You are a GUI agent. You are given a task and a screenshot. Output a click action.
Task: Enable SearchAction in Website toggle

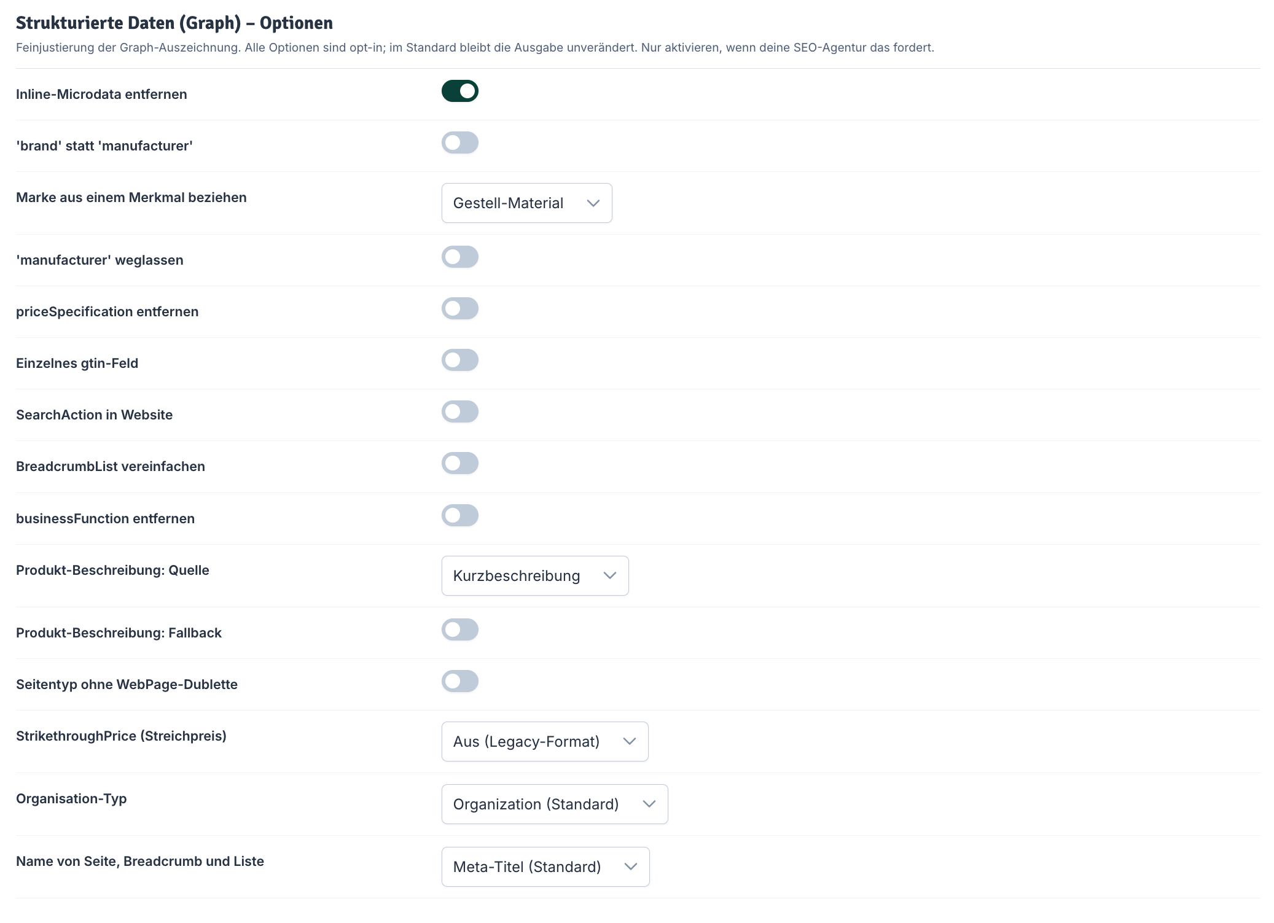tap(459, 411)
